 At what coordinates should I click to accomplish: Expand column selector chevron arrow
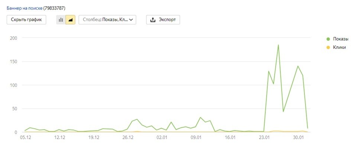click(x=131, y=20)
